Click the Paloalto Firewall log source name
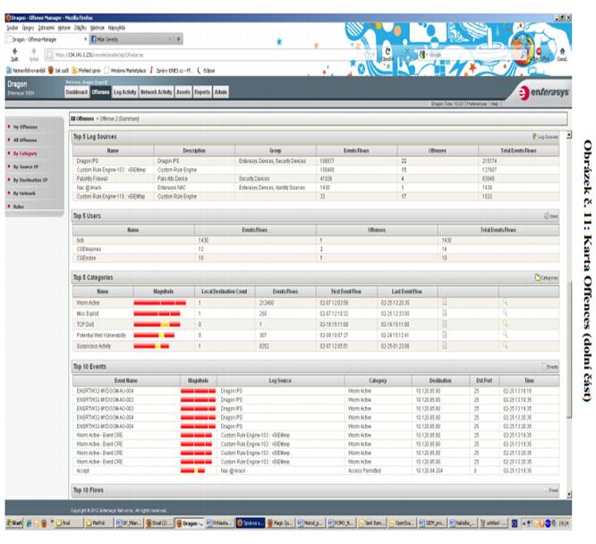The height and width of the screenshot is (544, 596). tap(92, 179)
